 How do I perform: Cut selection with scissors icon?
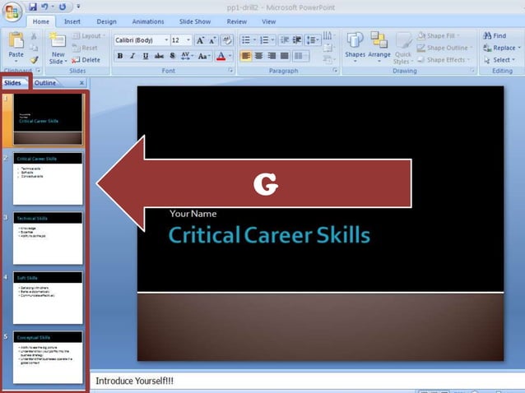pyautogui.click(x=34, y=36)
